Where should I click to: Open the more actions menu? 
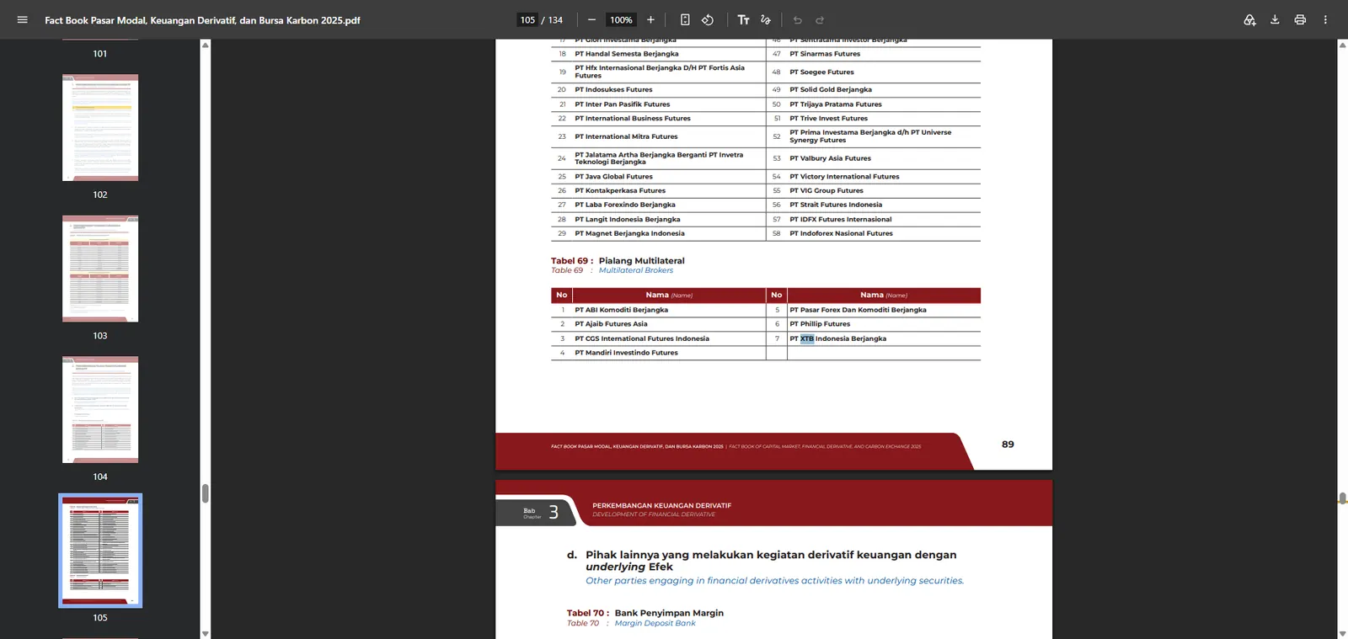(x=1325, y=19)
